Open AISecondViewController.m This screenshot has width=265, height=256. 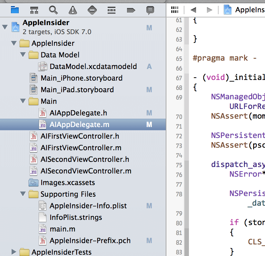tap(83, 171)
